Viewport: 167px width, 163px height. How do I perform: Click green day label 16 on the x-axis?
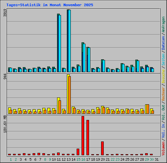[x=83, y=159]
